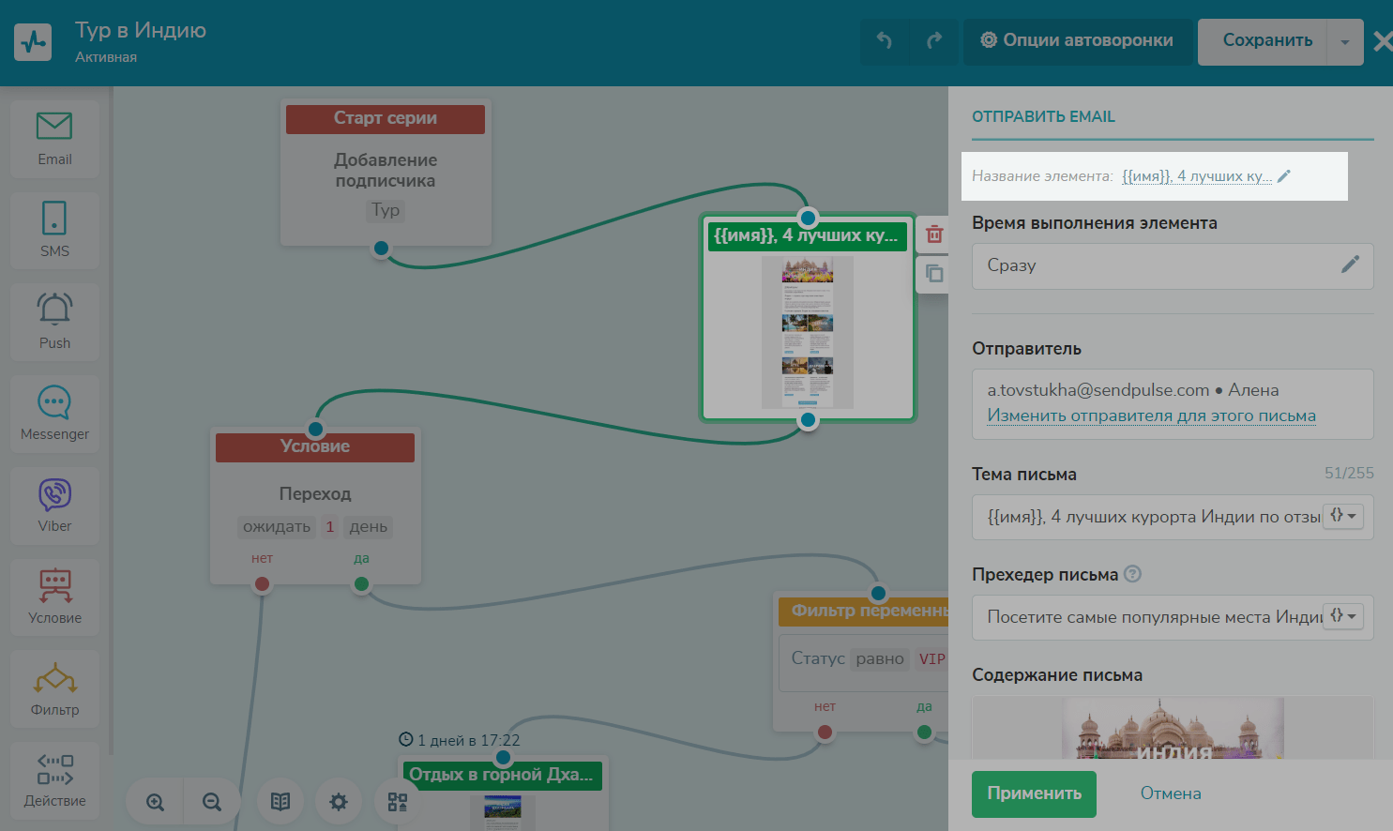
Task: Open canvas settings gear icon
Action: tap(339, 802)
